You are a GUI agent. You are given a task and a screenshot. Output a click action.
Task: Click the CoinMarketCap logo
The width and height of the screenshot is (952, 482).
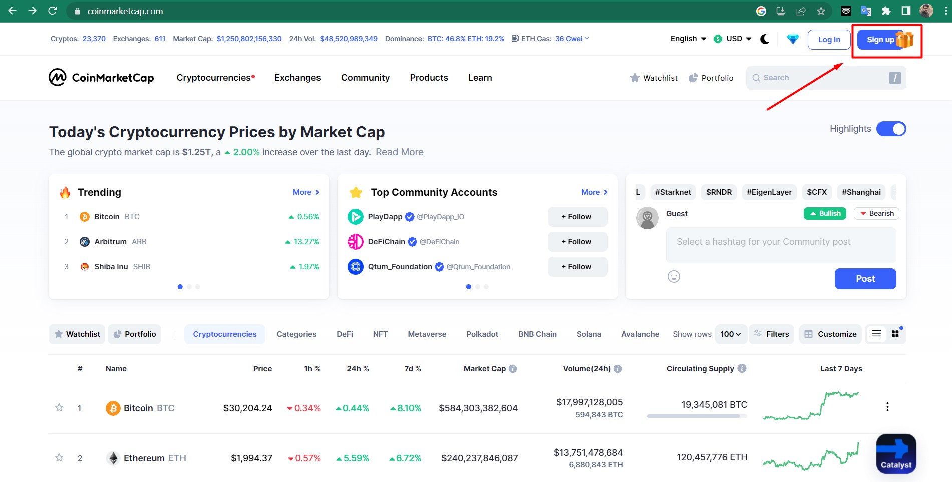pos(101,77)
